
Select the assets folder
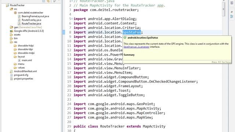(x=17, y=34)
